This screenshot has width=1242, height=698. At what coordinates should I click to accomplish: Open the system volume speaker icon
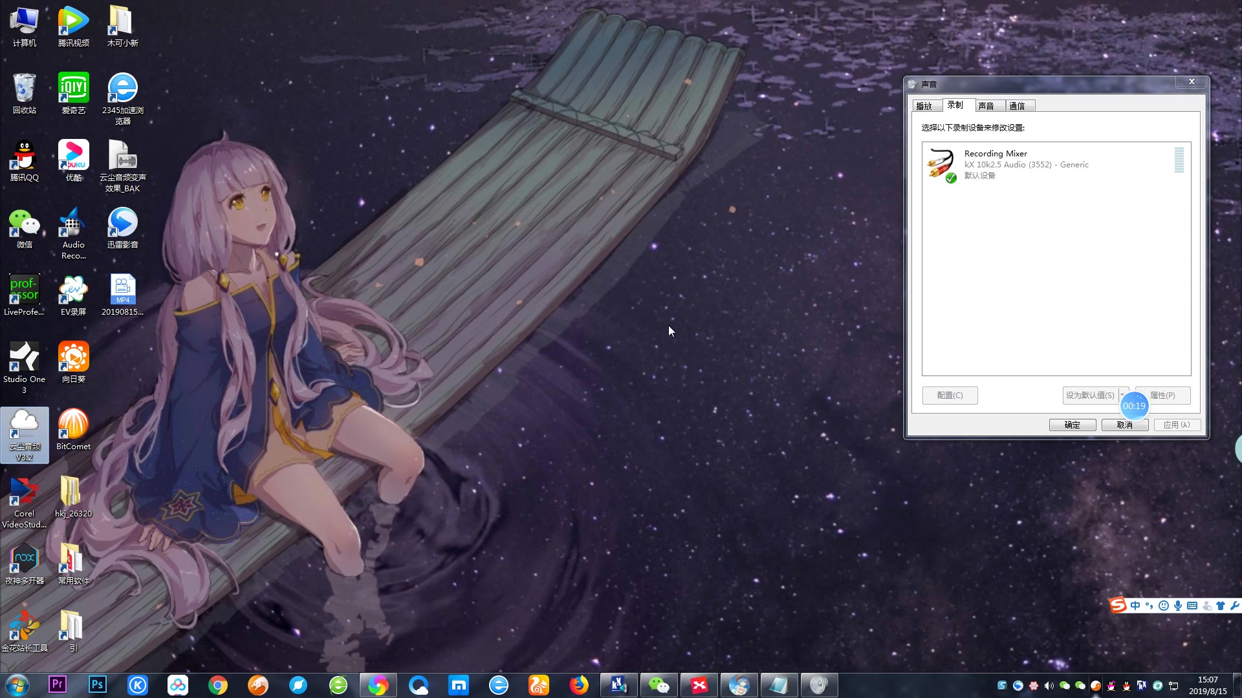[x=1049, y=686]
